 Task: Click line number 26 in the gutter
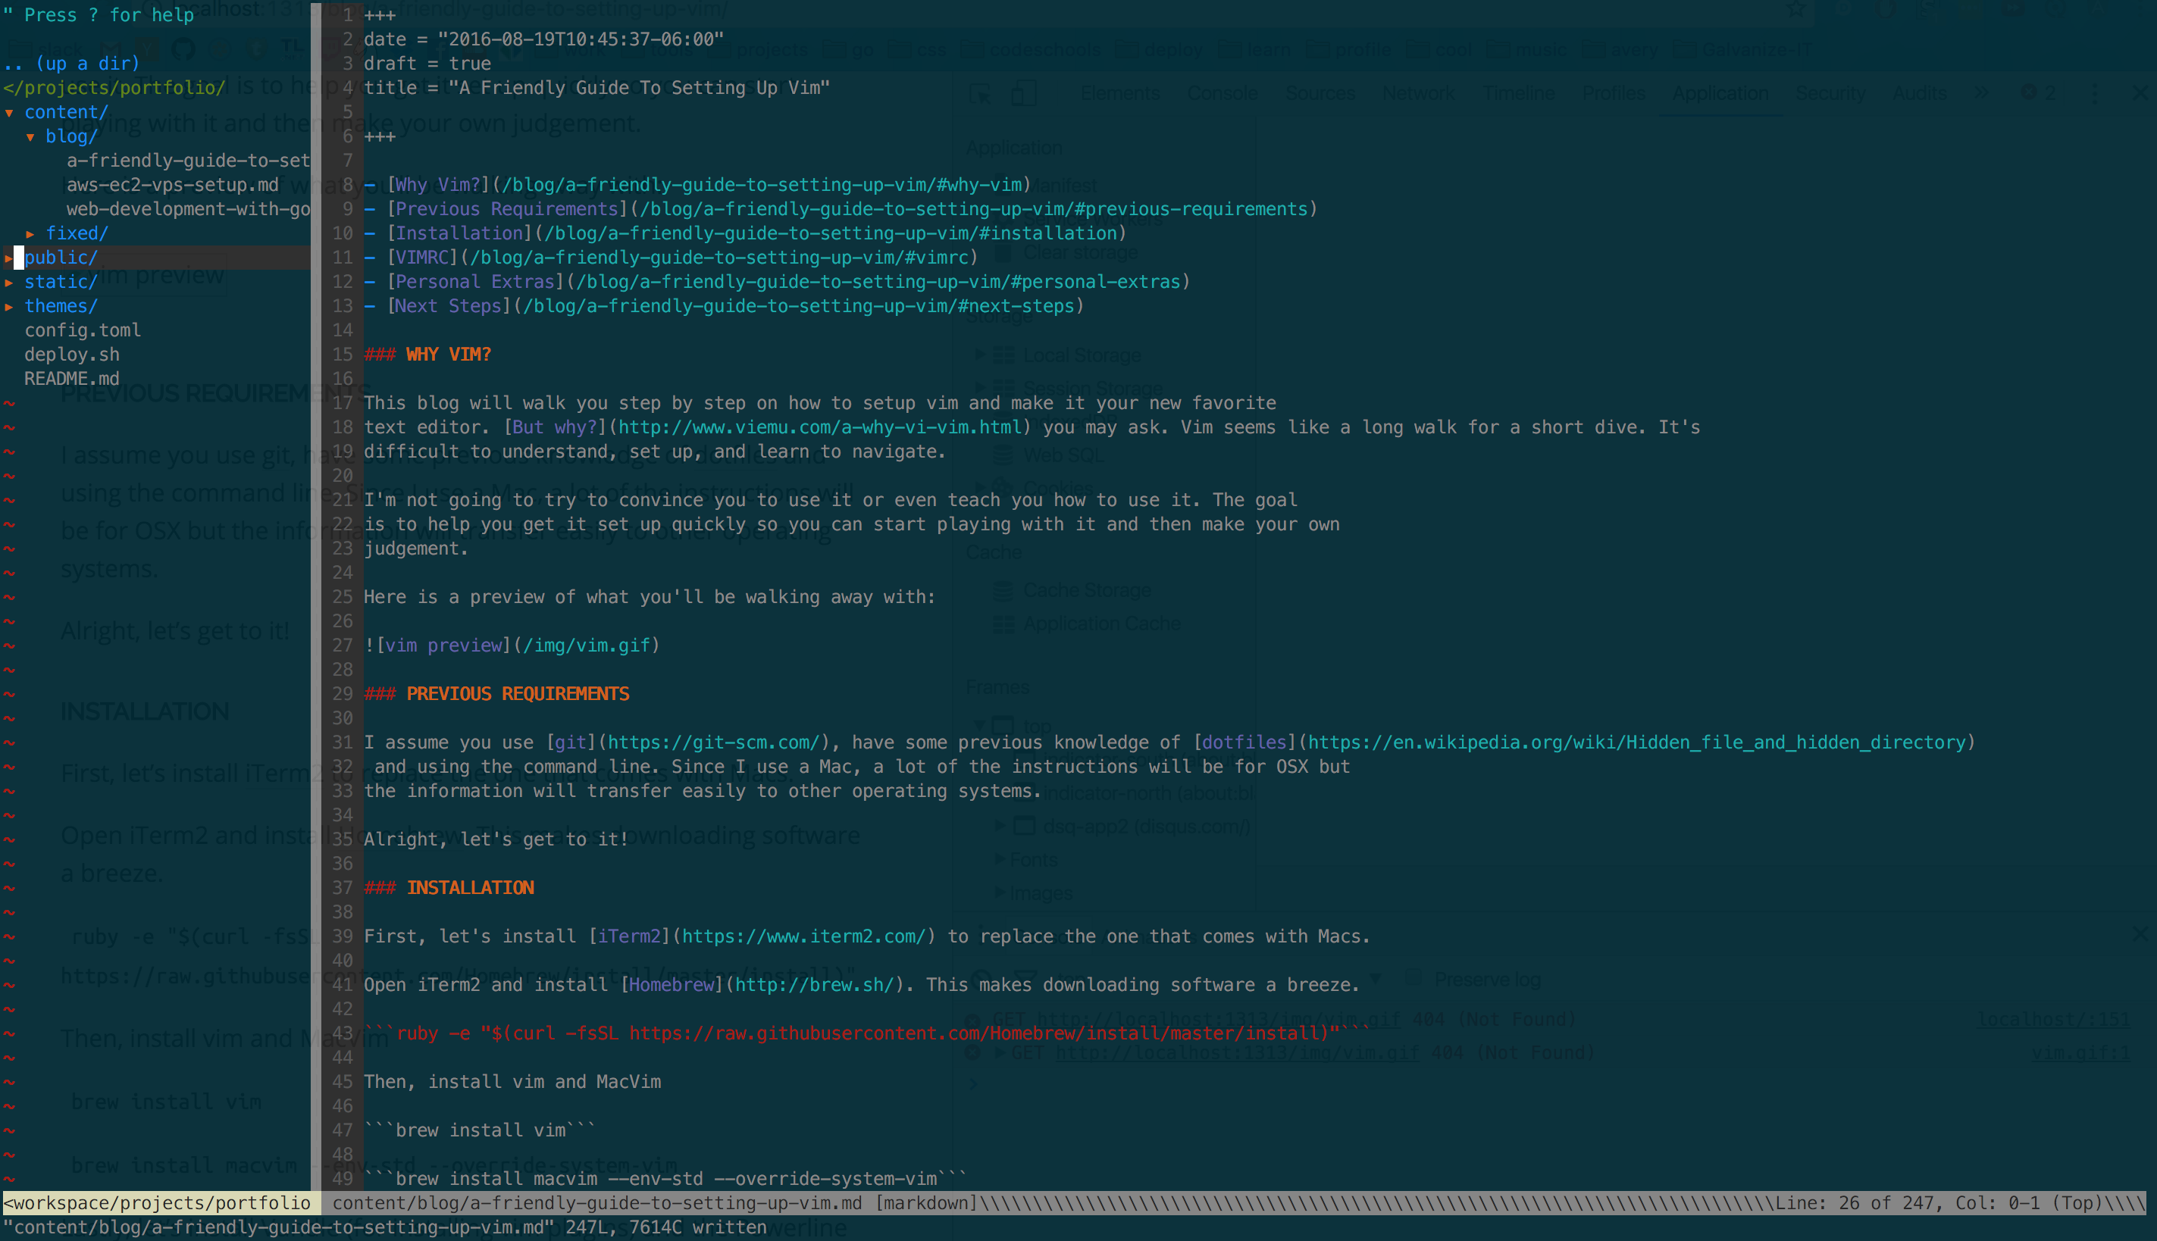(343, 621)
